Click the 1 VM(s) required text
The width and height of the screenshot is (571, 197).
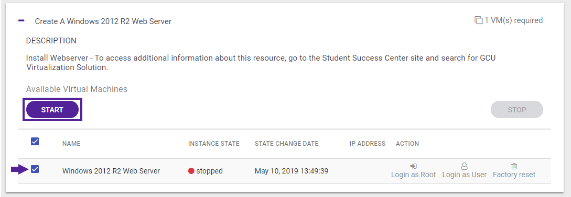pyautogui.click(x=513, y=20)
